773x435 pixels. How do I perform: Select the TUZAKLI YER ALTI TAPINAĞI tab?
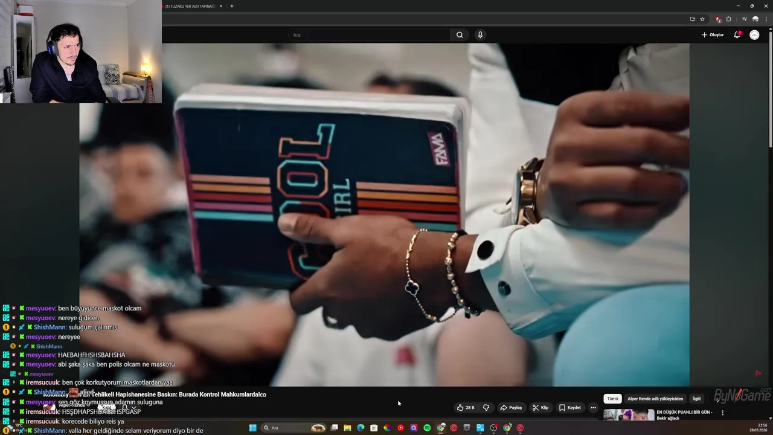tap(191, 6)
